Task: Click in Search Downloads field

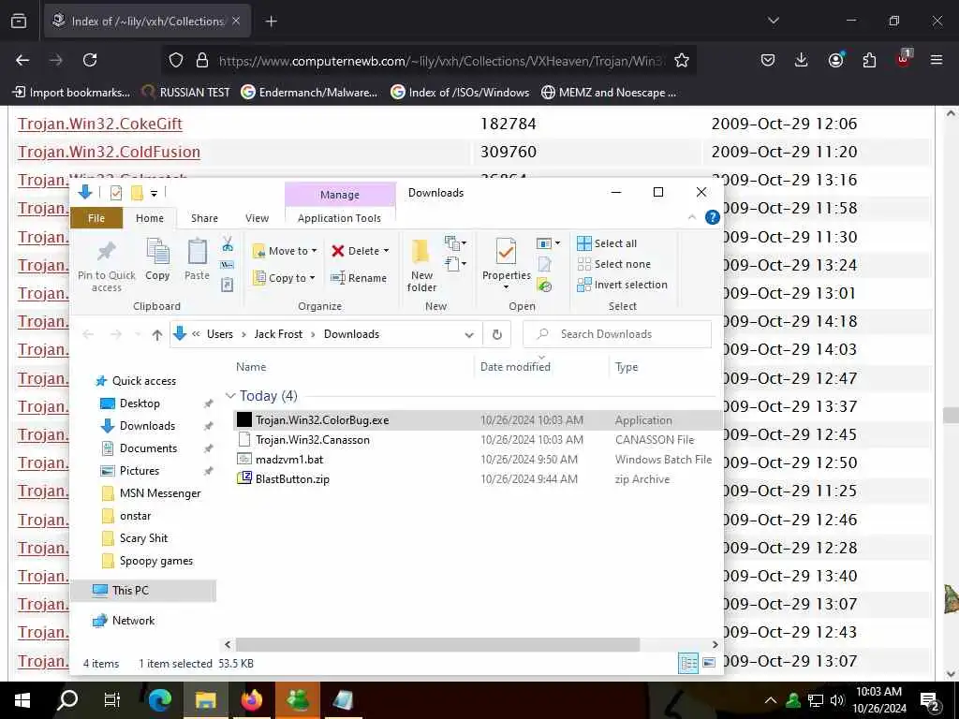Action: click(617, 334)
